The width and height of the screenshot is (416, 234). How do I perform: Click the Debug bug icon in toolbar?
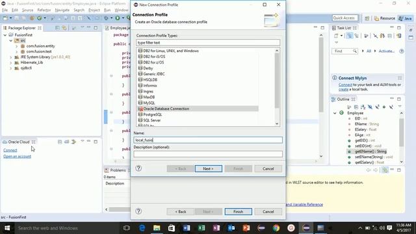coord(106,18)
